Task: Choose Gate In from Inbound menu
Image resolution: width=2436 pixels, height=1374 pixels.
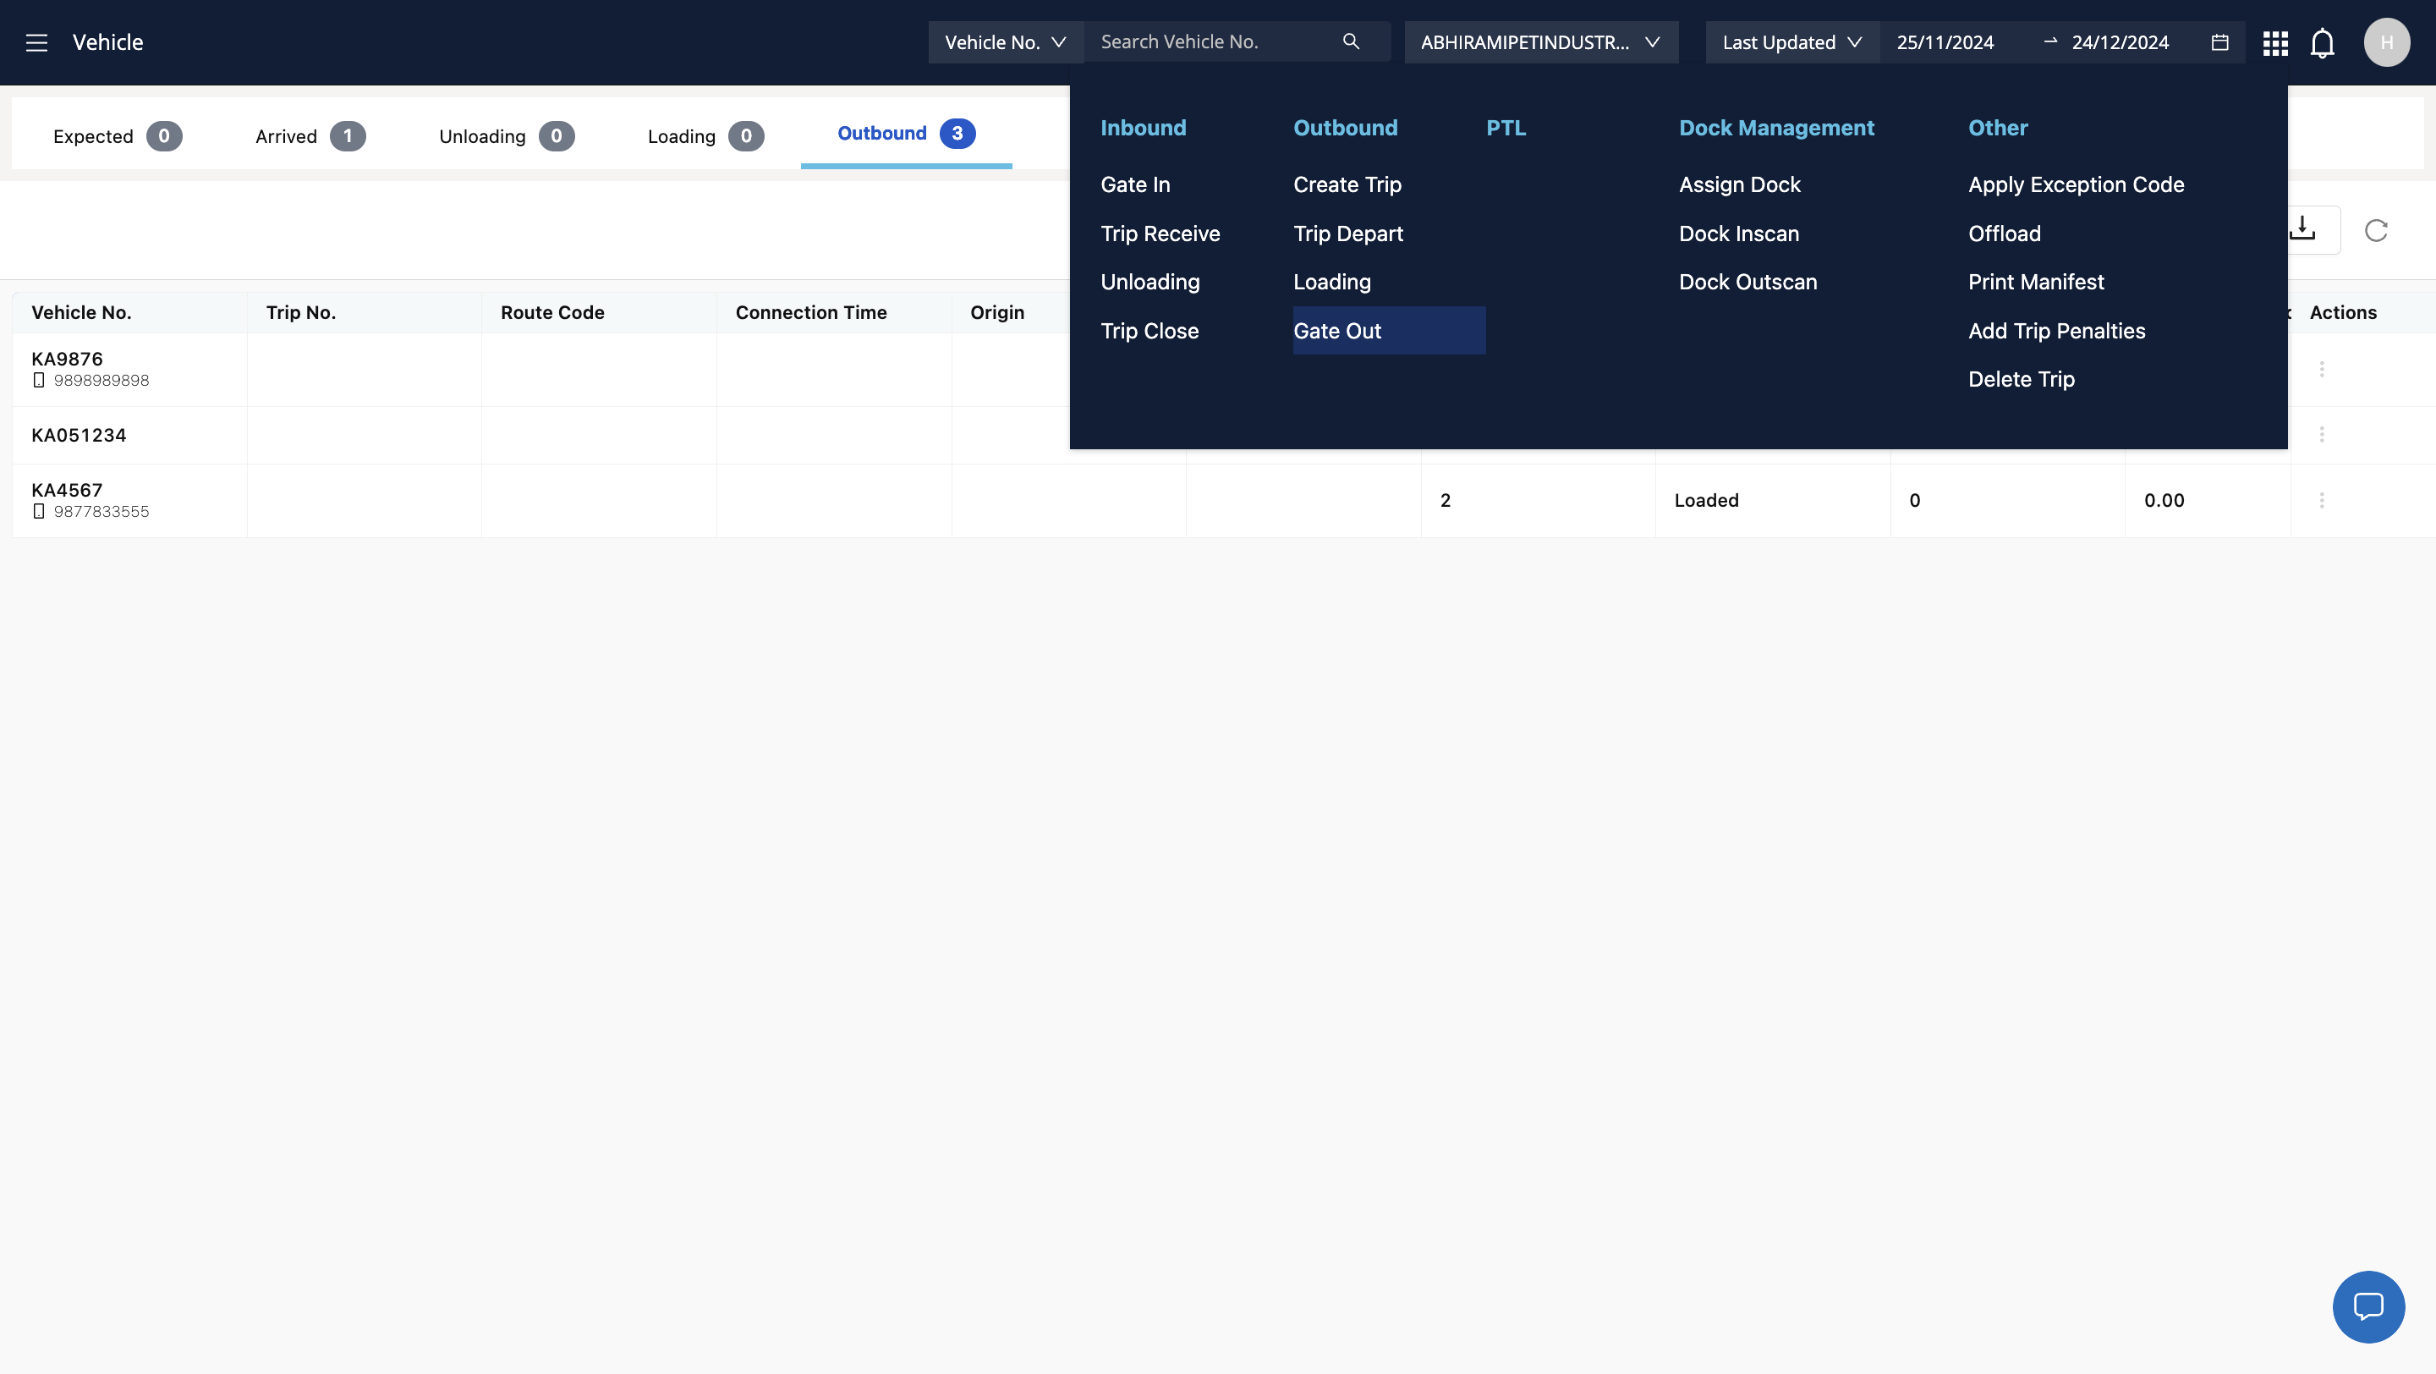Action: pyautogui.click(x=1135, y=184)
